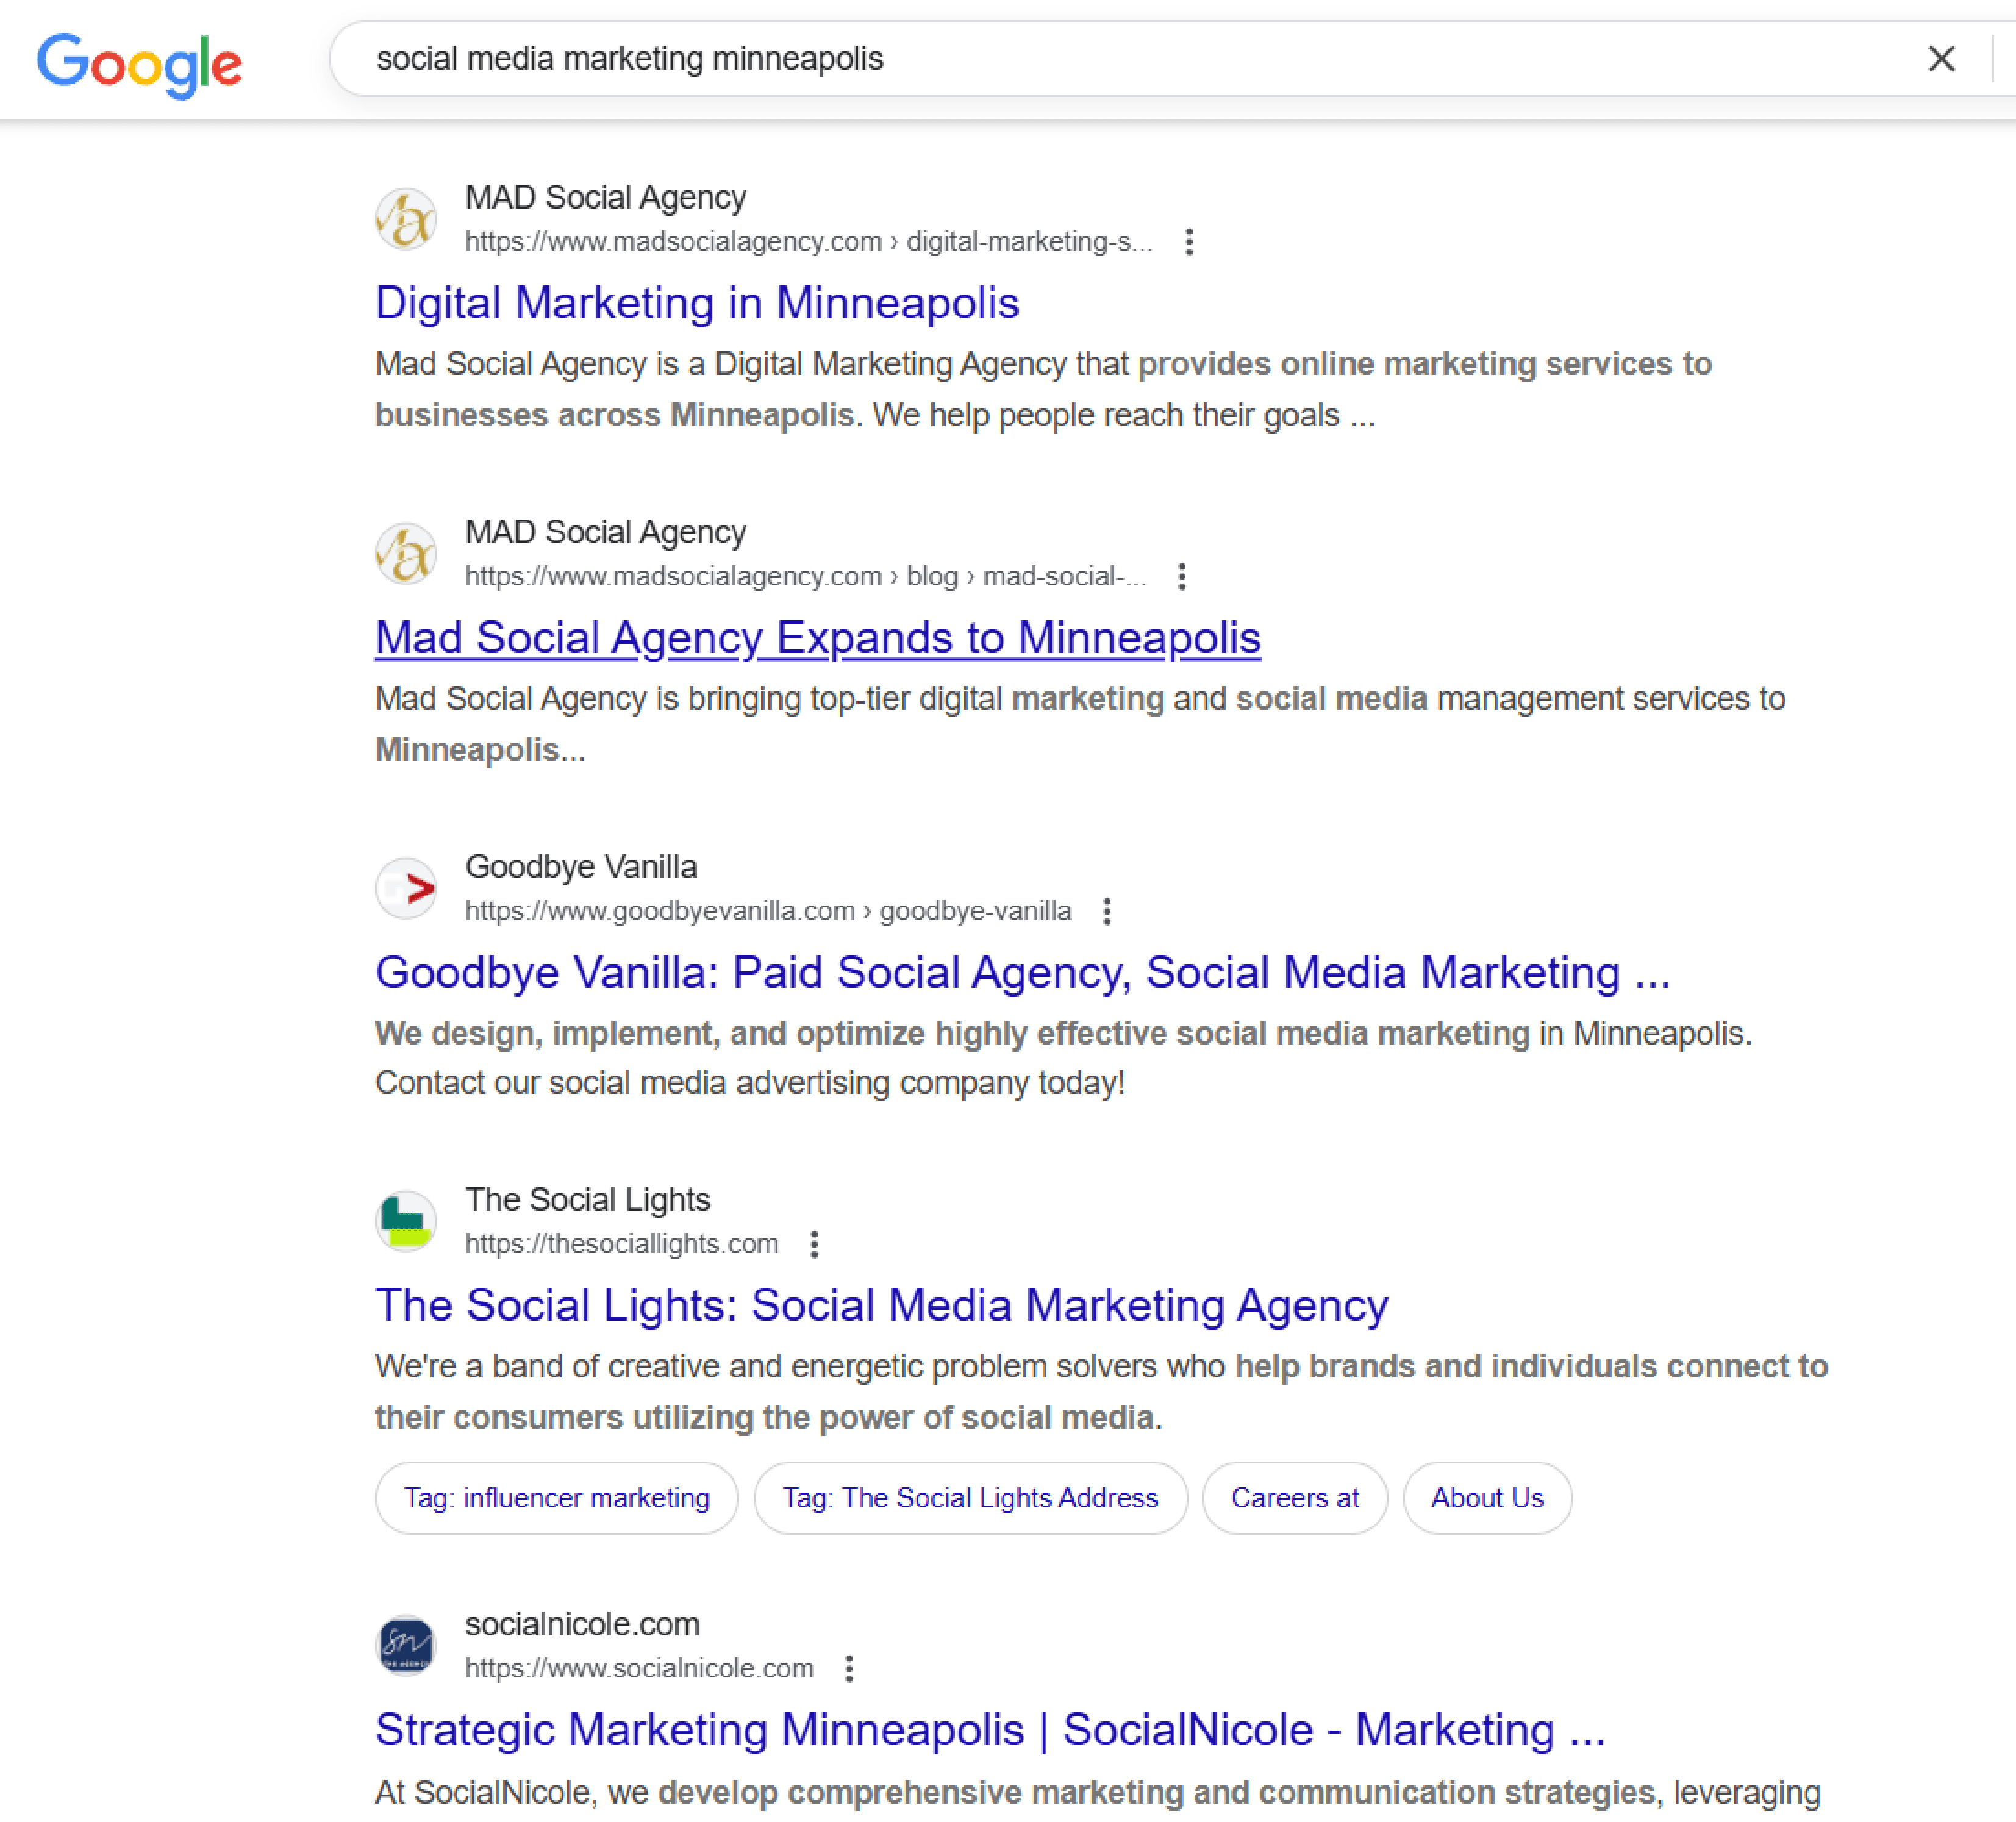Click the Goodbye Vanilla red arrow favicon
This screenshot has height=1822, width=2016.
click(x=406, y=888)
